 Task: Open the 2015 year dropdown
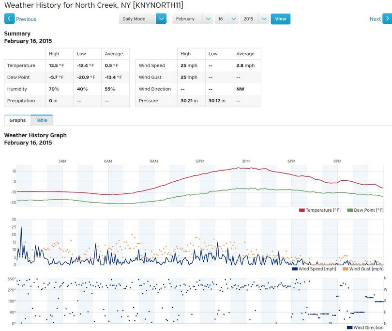tap(254, 19)
